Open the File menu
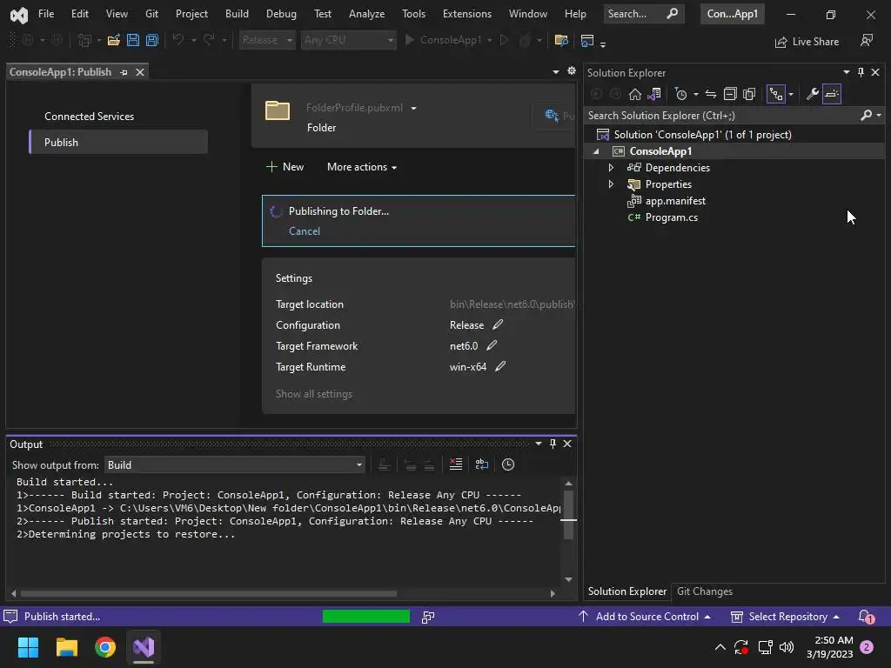891x668 pixels. click(x=46, y=14)
